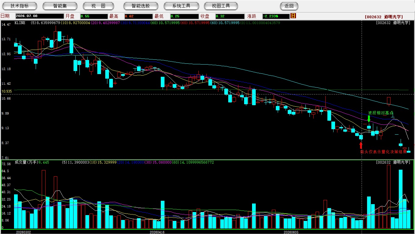Click the 返回 button
Viewport: 415px width, 234px height.
289,6
